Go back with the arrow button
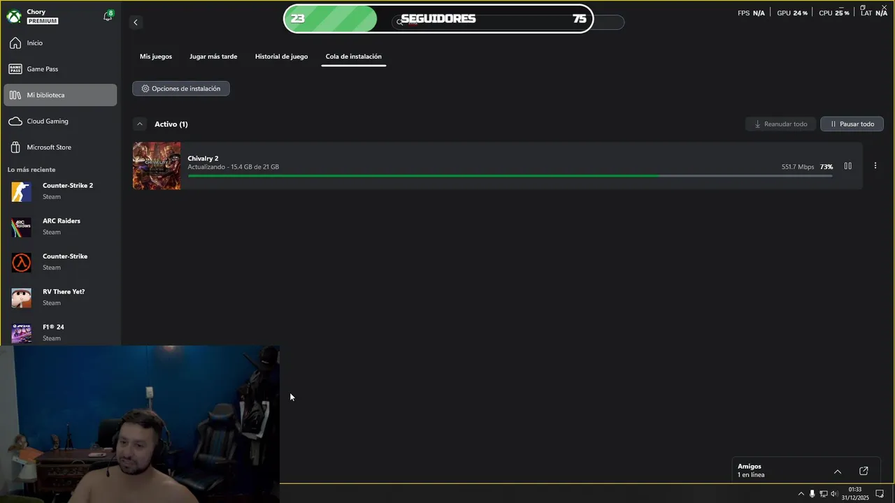This screenshot has width=895, height=503. pyautogui.click(x=136, y=22)
